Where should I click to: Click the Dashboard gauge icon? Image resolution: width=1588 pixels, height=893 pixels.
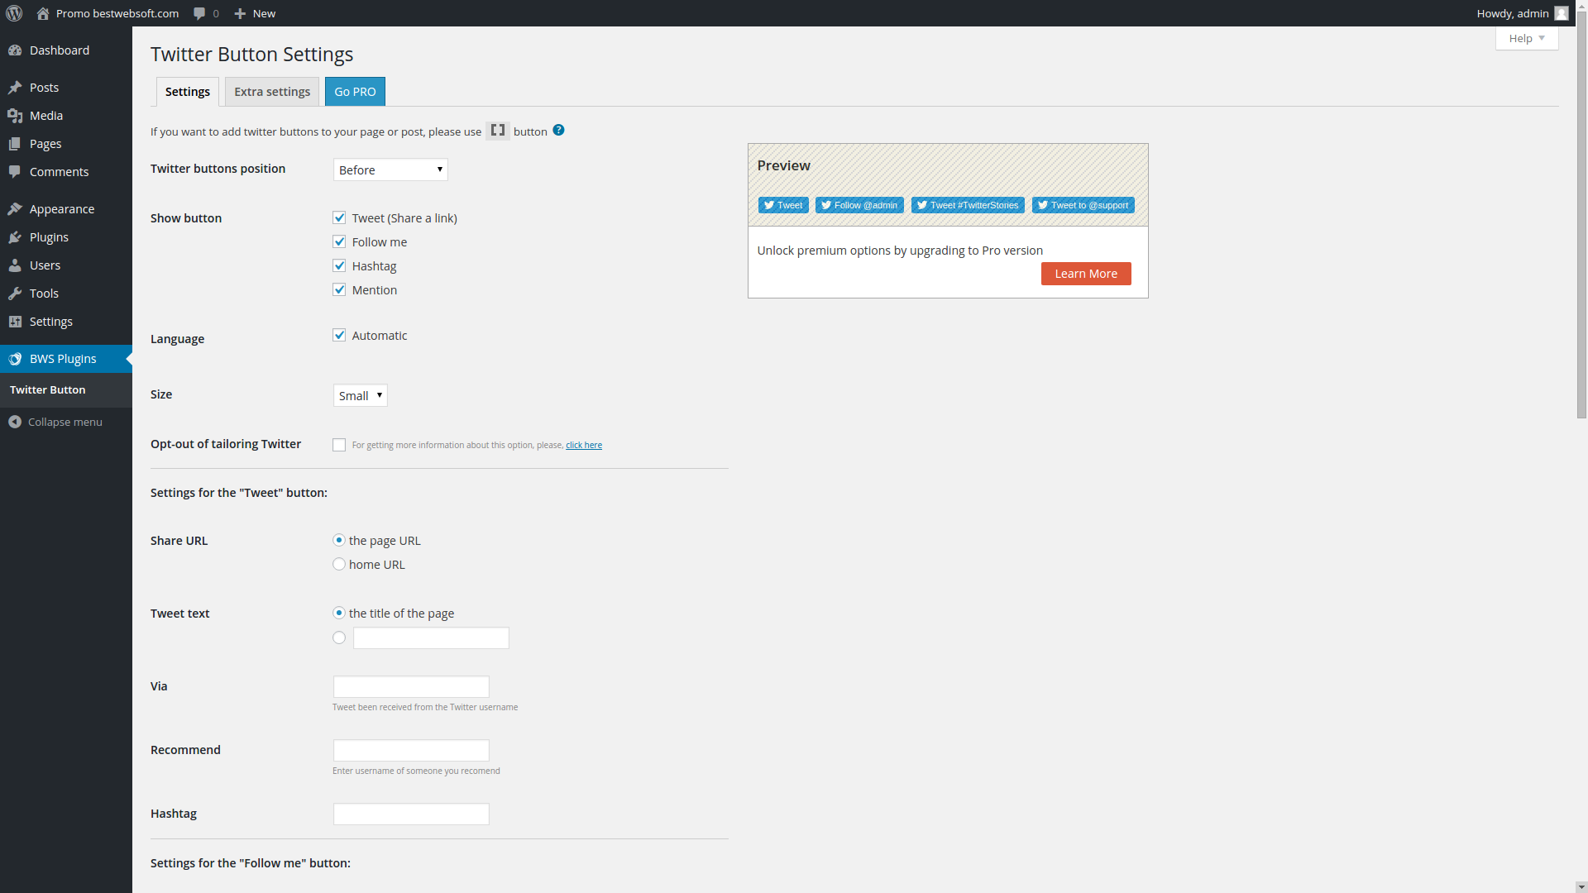coord(15,50)
